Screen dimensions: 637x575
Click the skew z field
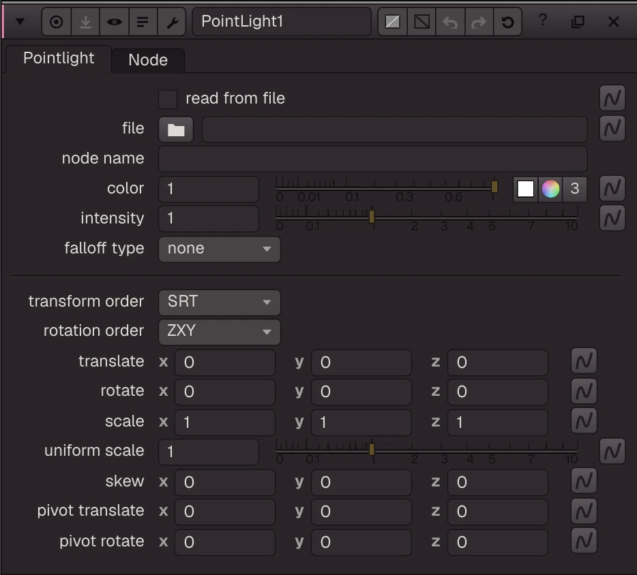coord(498,482)
